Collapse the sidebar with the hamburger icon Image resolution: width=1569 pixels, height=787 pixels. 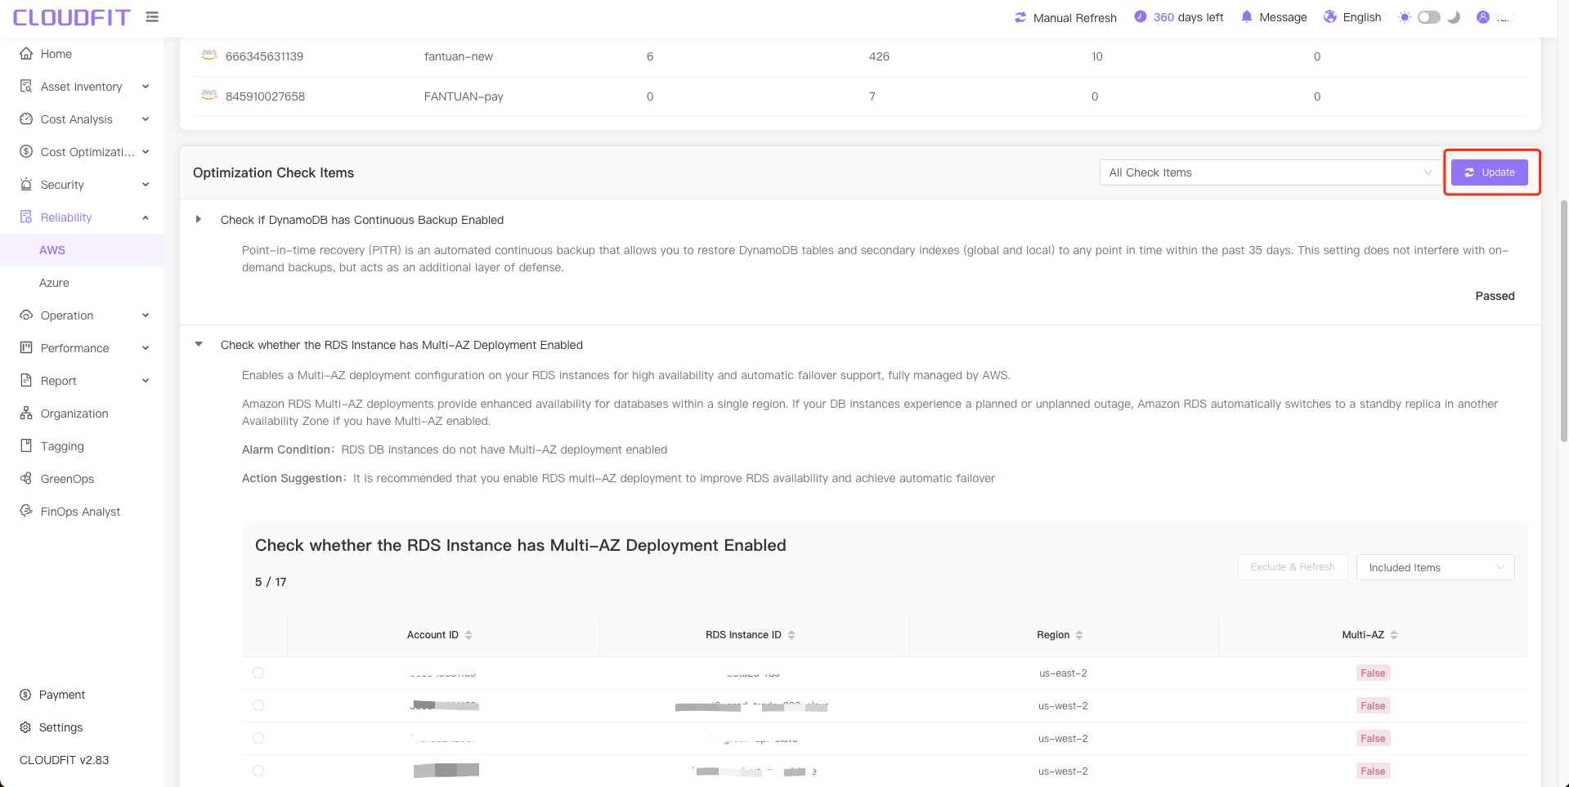pyautogui.click(x=152, y=16)
